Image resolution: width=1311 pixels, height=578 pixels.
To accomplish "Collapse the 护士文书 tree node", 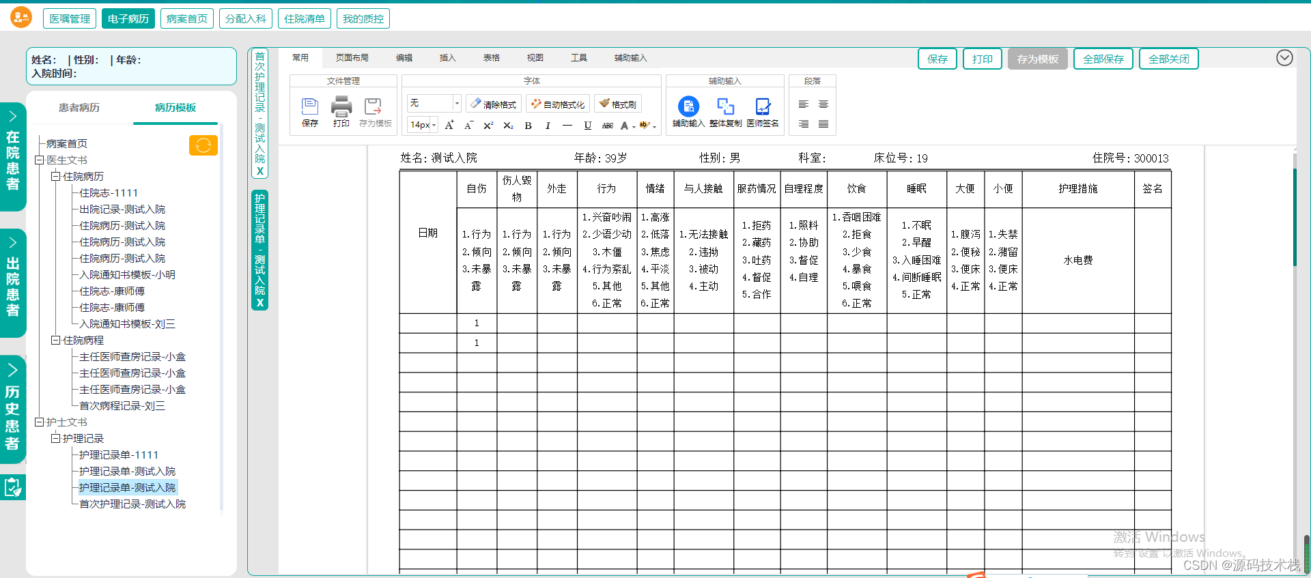I will pyautogui.click(x=40, y=422).
